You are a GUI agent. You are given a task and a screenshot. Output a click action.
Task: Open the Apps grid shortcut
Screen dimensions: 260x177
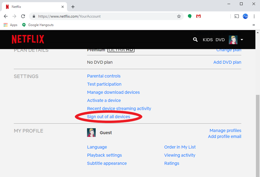(x=11, y=25)
